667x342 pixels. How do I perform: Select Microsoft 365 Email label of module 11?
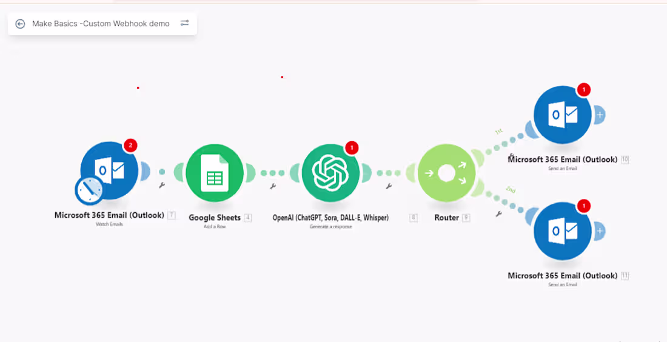tap(562, 276)
